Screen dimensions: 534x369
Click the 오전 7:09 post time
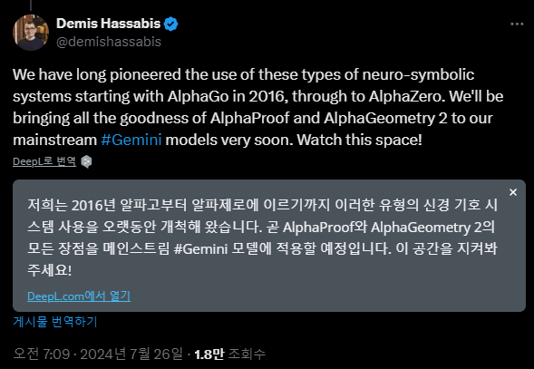pos(42,354)
